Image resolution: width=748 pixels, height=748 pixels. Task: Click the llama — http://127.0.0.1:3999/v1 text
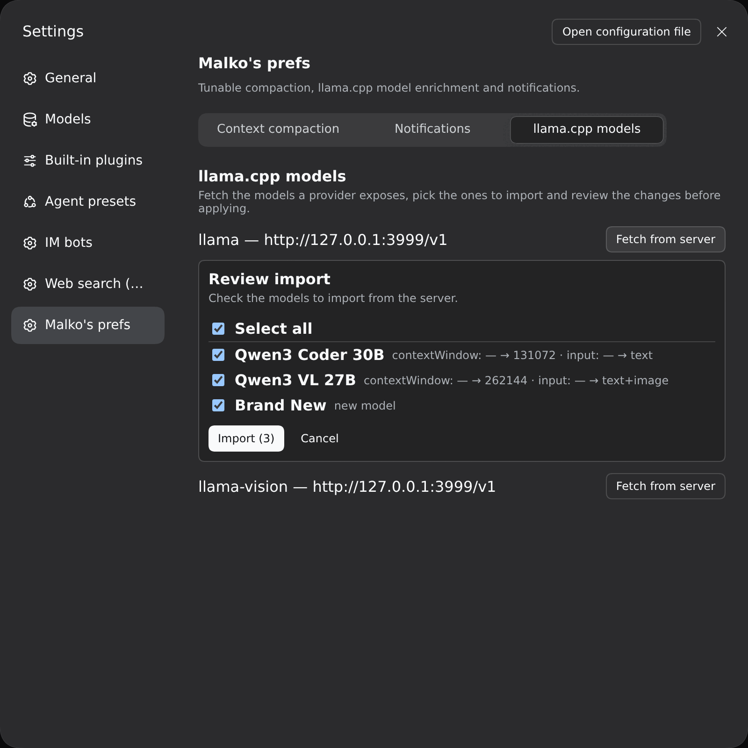coord(323,240)
